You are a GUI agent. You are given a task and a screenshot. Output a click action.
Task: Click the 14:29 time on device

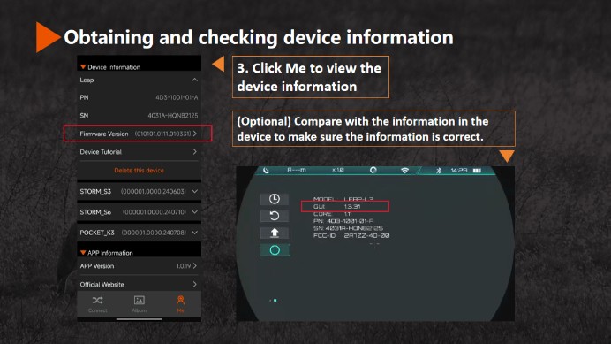pyautogui.click(x=458, y=171)
